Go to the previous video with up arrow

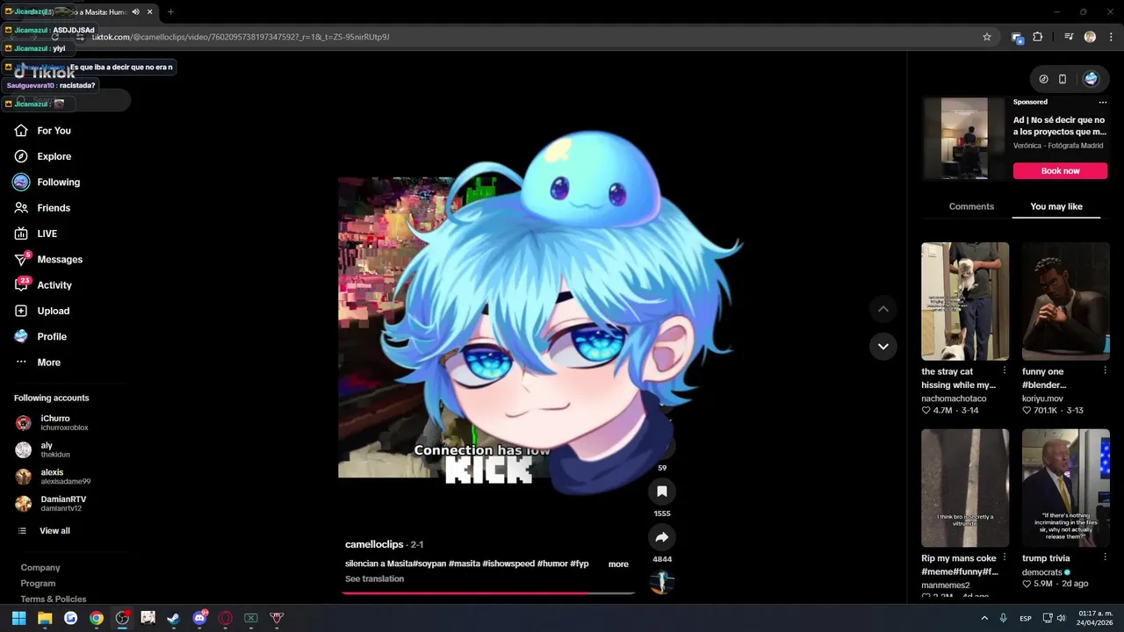tap(883, 309)
